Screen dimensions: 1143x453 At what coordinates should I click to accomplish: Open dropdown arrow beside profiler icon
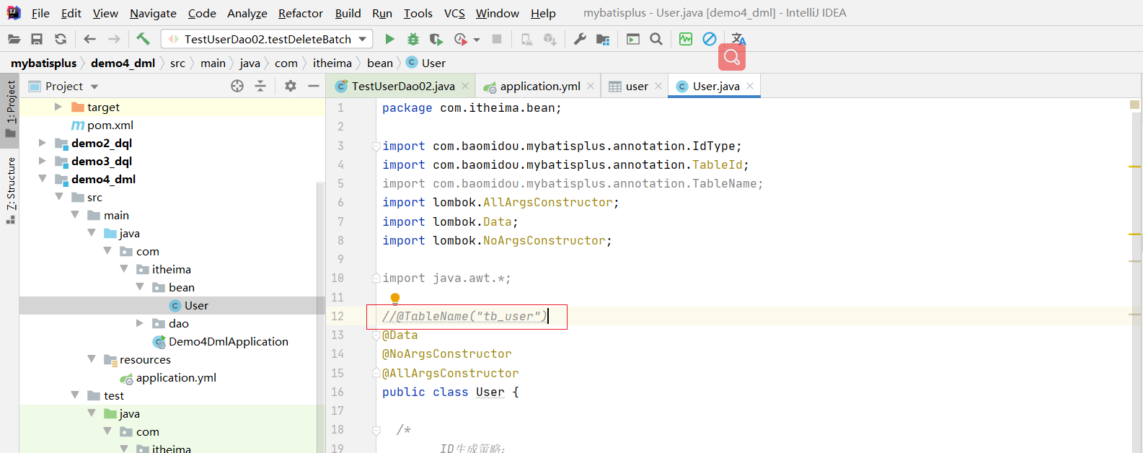tap(477, 40)
